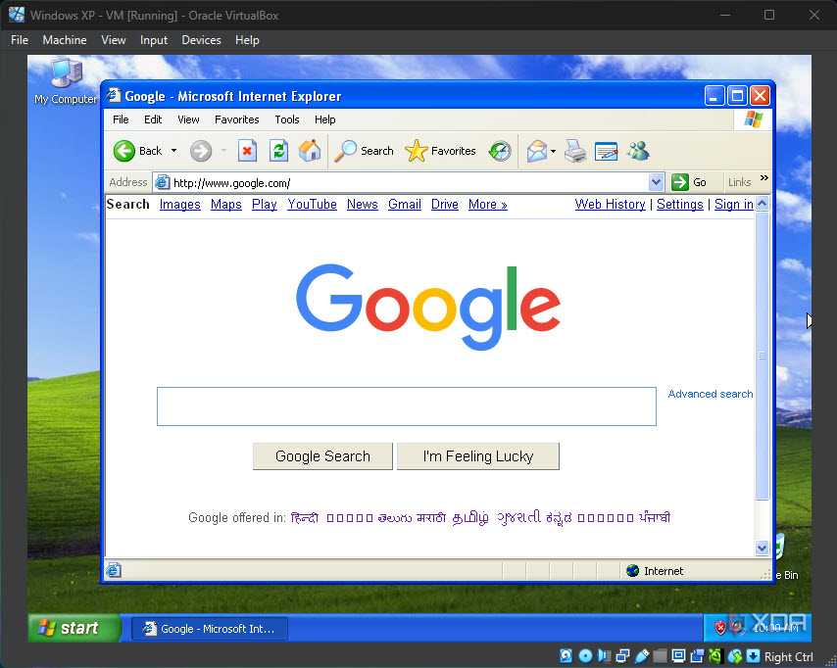Open the Advanced search link

(711, 394)
